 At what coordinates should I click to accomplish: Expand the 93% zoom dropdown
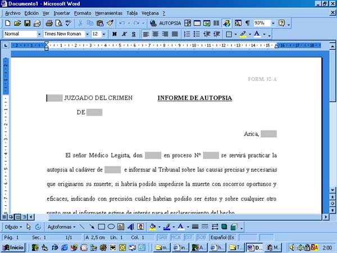pyautogui.click(x=274, y=23)
